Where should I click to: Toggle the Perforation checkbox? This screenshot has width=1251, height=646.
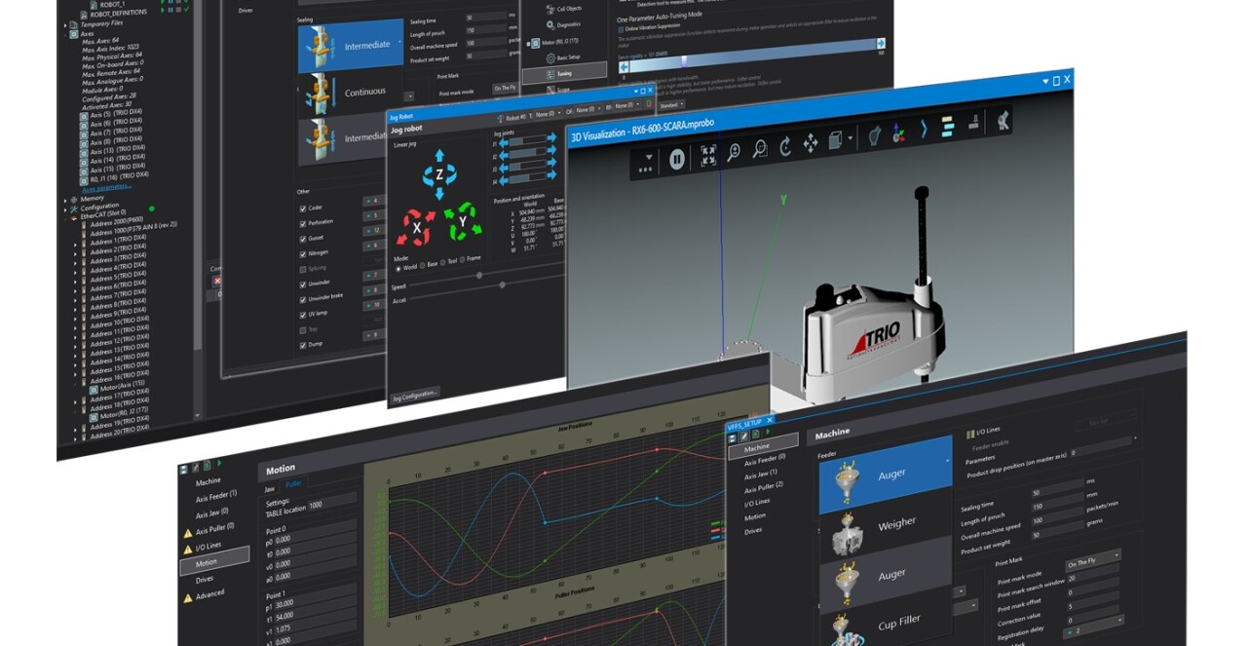point(303,222)
